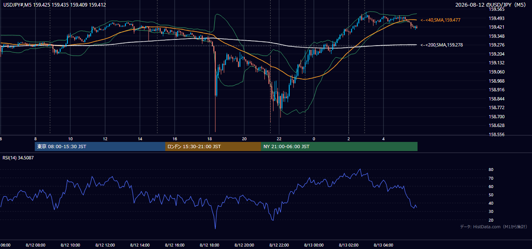Click price axis label 158.916

click(x=496, y=90)
